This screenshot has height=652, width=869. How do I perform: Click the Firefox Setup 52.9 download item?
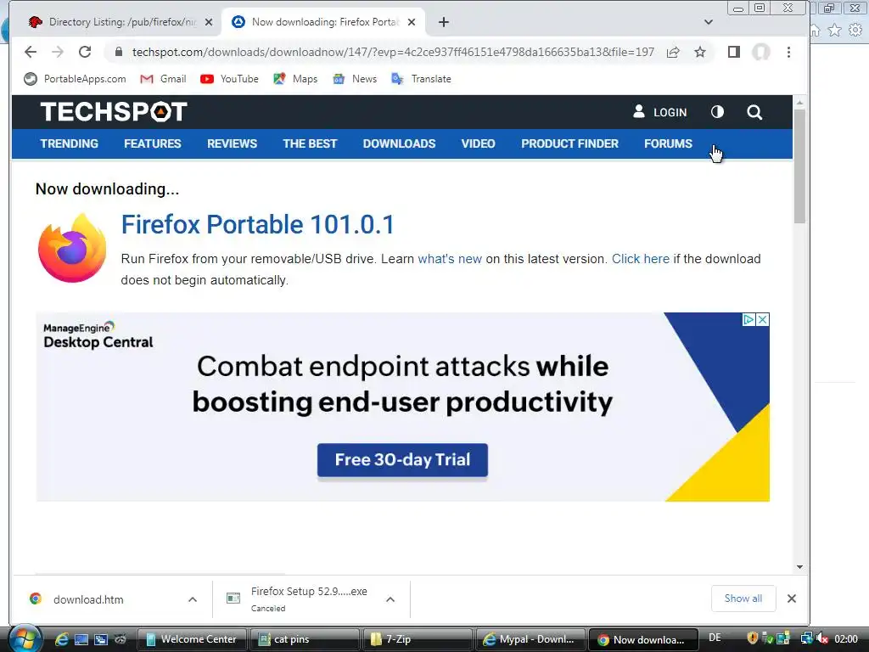[300, 599]
